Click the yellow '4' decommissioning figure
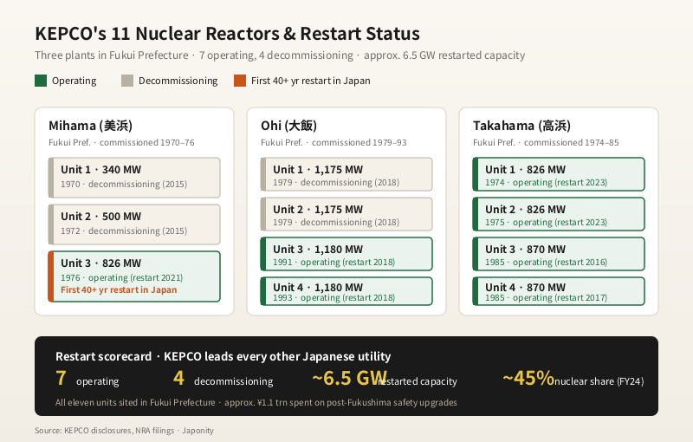Viewport: 693px width, 442px height. (x=178, y=379)
